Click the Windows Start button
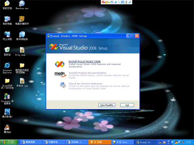194x145 pixels. (x=9, y=142)
